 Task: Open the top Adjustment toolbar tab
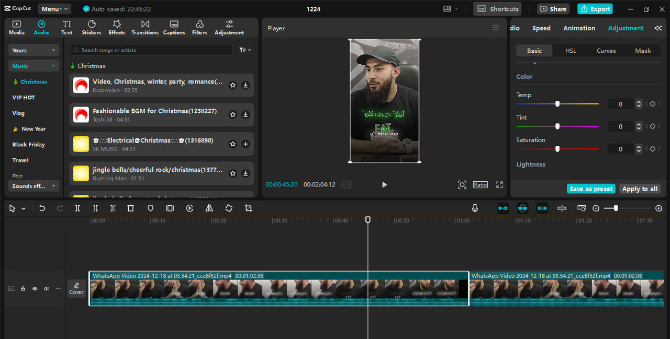click(229, 28)
